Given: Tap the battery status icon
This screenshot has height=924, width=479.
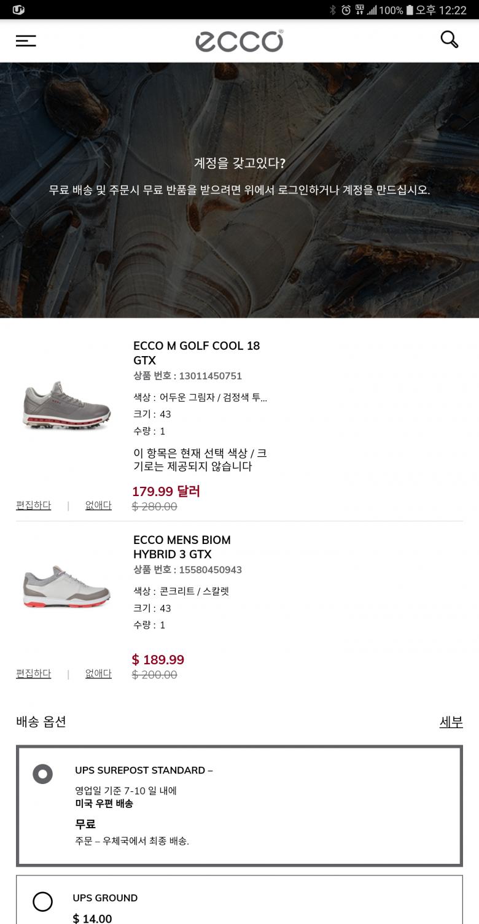Looking at the screenshot, I should (409, 10).
